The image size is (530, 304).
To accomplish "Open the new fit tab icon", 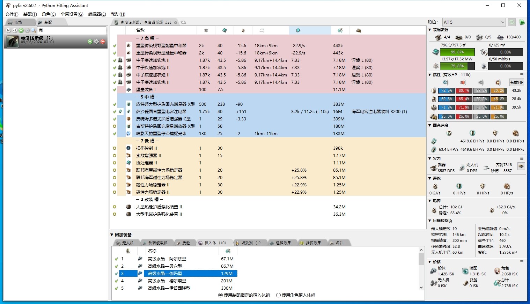I will (x=183, y=22).
